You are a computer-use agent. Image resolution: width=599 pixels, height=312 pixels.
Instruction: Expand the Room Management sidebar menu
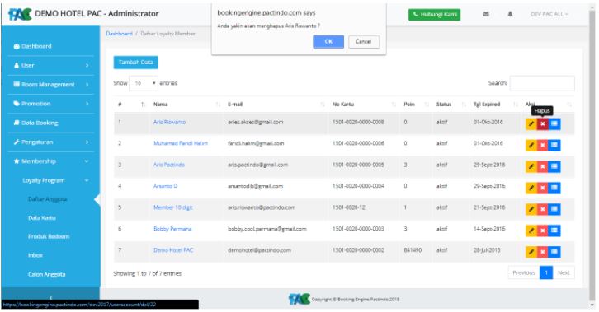coord(50,85)
